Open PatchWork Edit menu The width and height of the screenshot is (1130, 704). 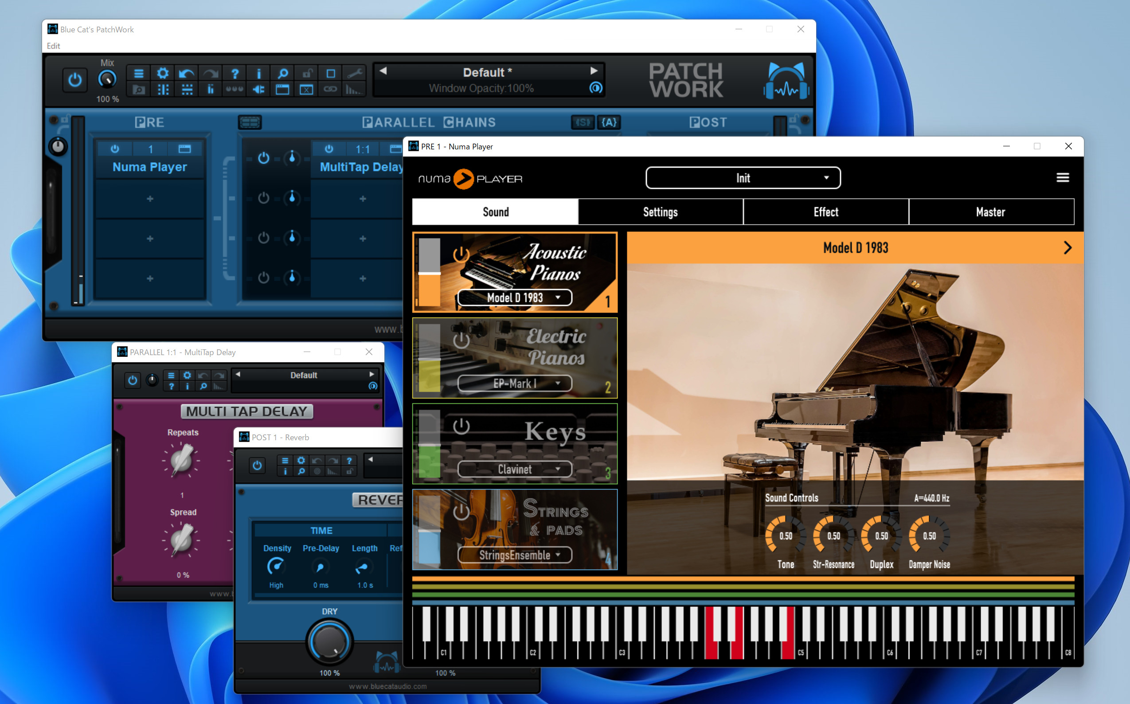click(53, 46)
